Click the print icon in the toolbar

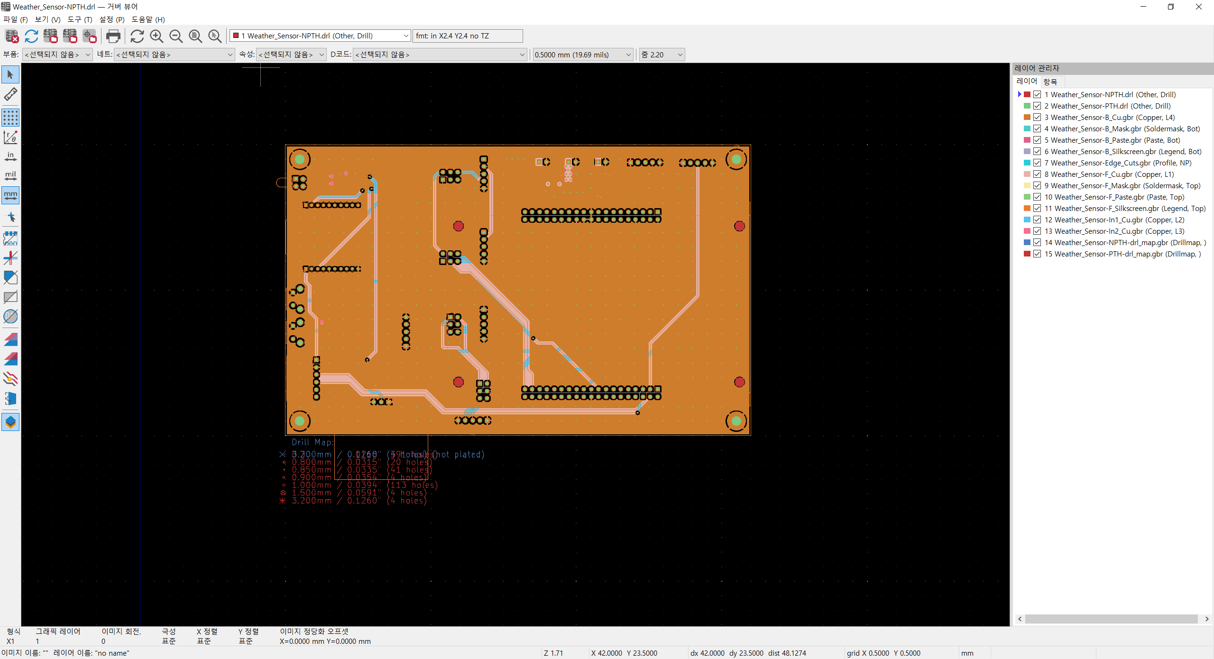coord(113,36)
